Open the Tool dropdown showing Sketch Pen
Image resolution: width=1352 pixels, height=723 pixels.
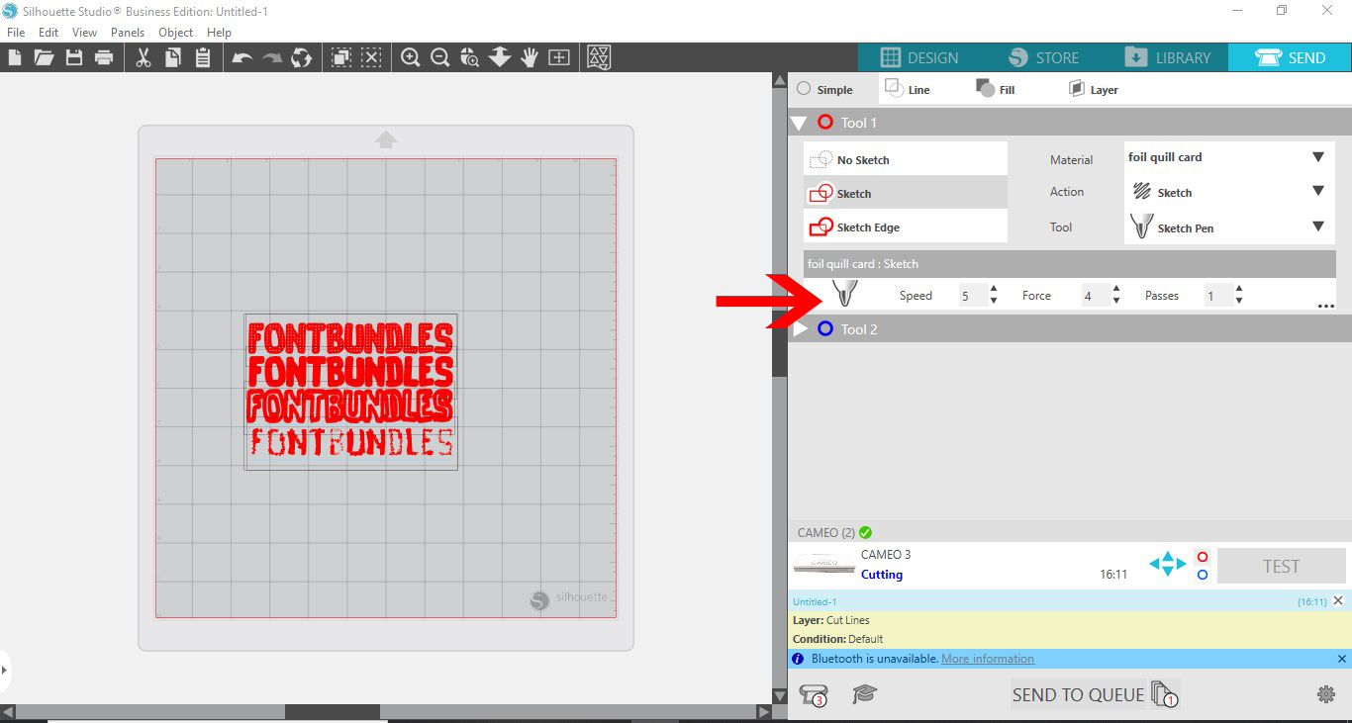(1228, 227)
